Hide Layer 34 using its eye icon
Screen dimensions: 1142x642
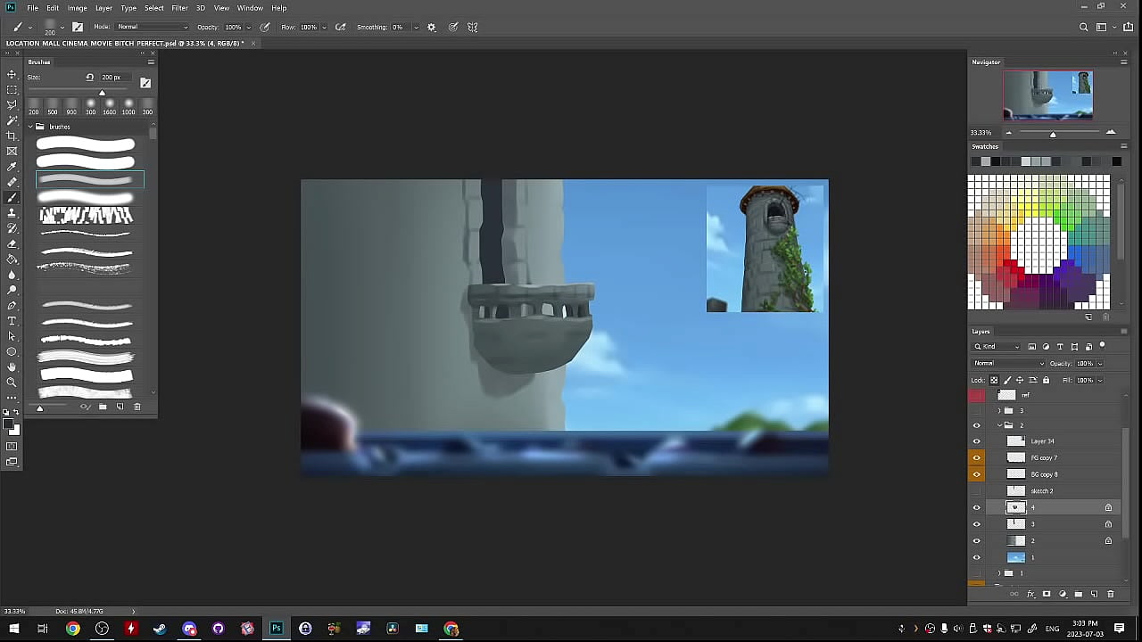point(976,441)
